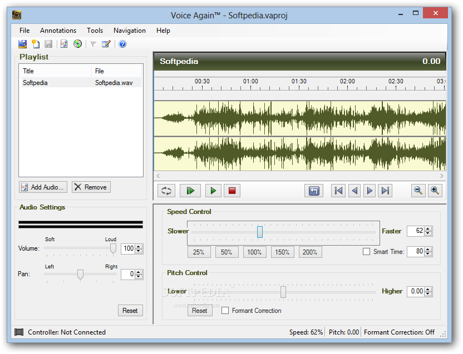Click the CD disc toolbar icon

point(77,44)
